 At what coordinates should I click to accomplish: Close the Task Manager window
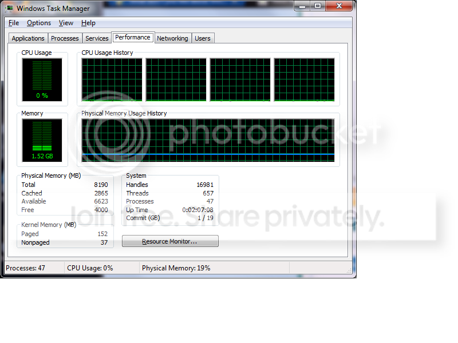[339, 6]
